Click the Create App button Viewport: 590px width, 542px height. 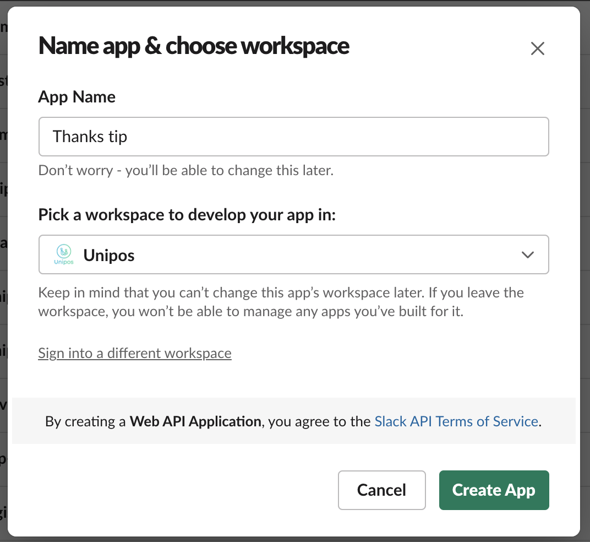pyautogui.click(x=494, y=490)
